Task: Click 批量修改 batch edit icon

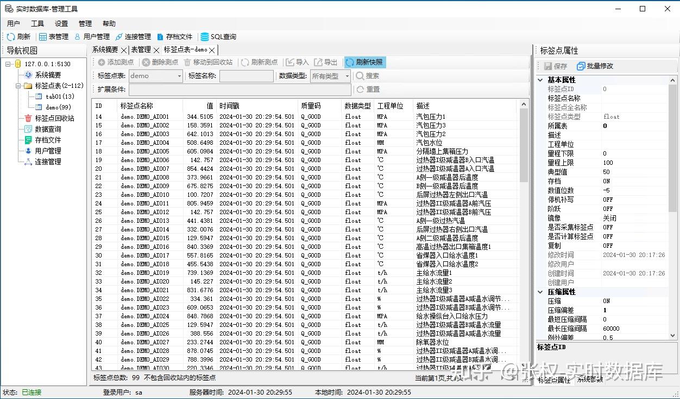Action: 581,66
